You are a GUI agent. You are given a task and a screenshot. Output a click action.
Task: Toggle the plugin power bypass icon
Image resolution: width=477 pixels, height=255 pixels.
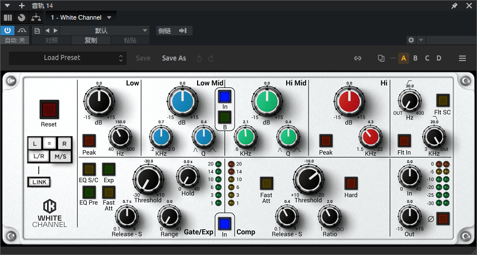coord(8,30)
